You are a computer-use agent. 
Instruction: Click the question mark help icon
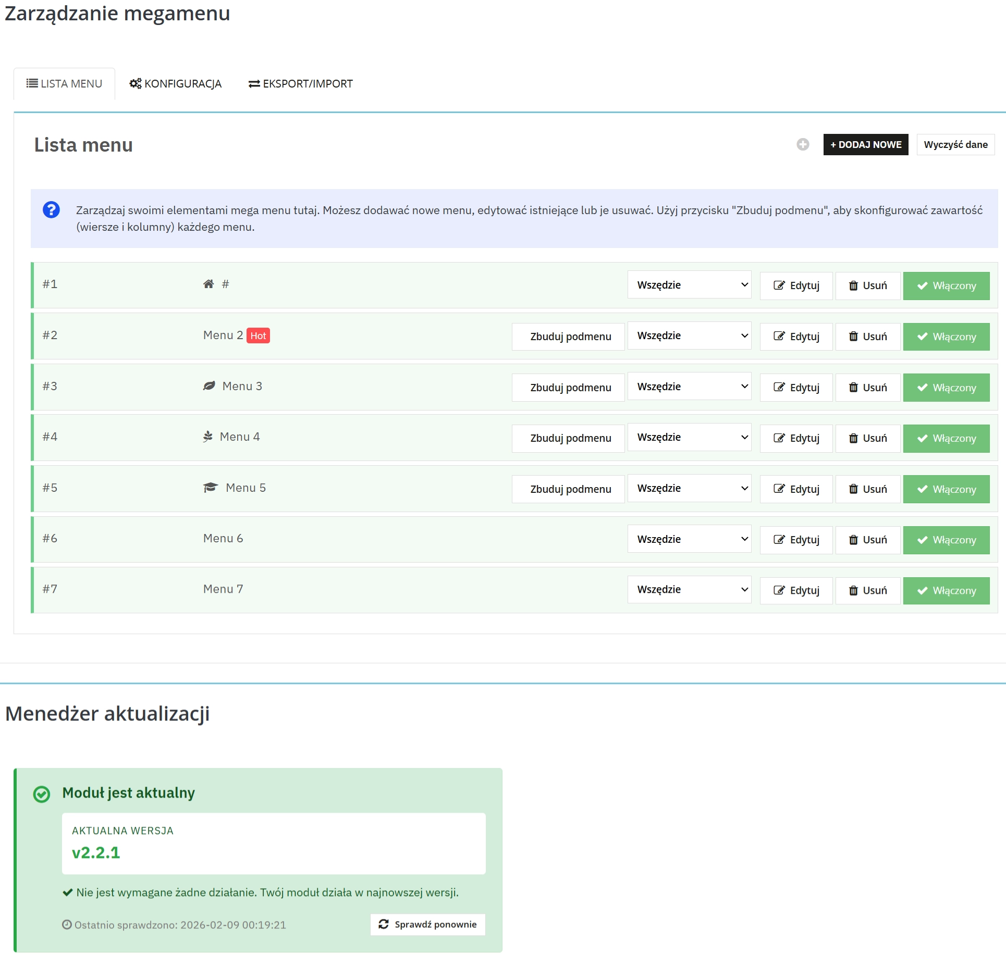[51, 210]
